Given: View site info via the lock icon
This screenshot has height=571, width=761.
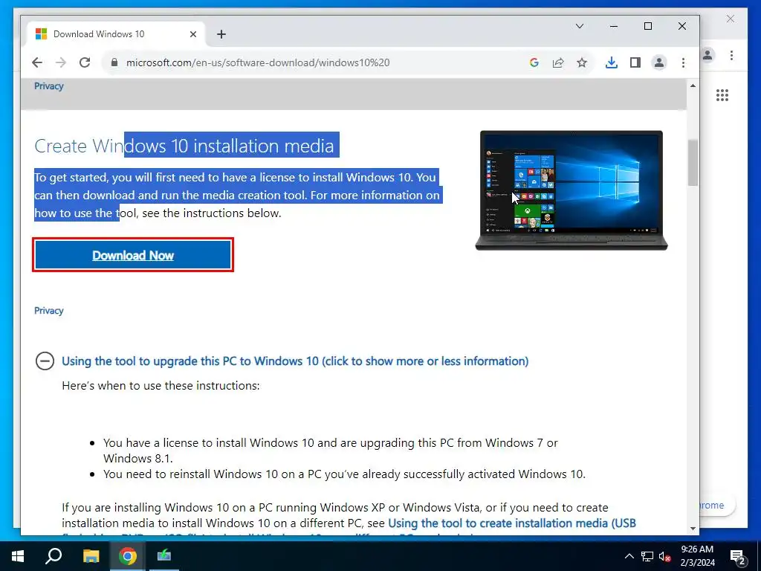Looking at the screenshot, I should [x=114, y=62].
